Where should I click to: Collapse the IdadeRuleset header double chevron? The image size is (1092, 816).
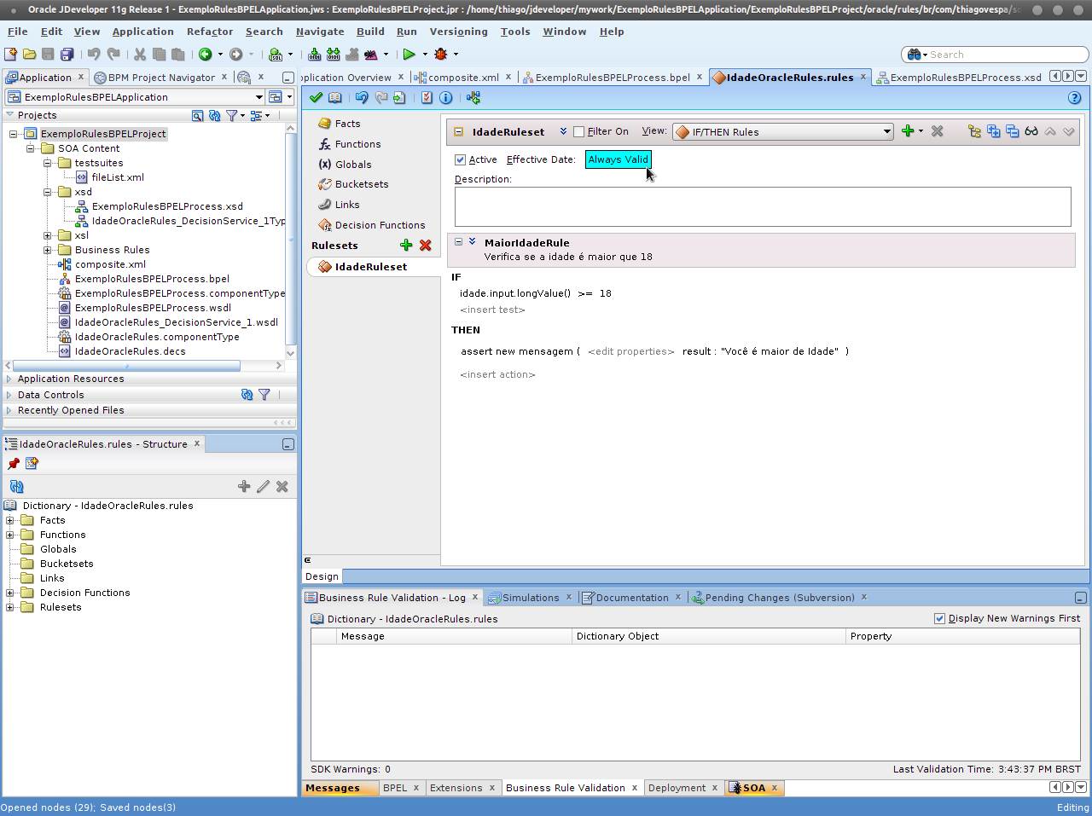(x=563, y=131)
